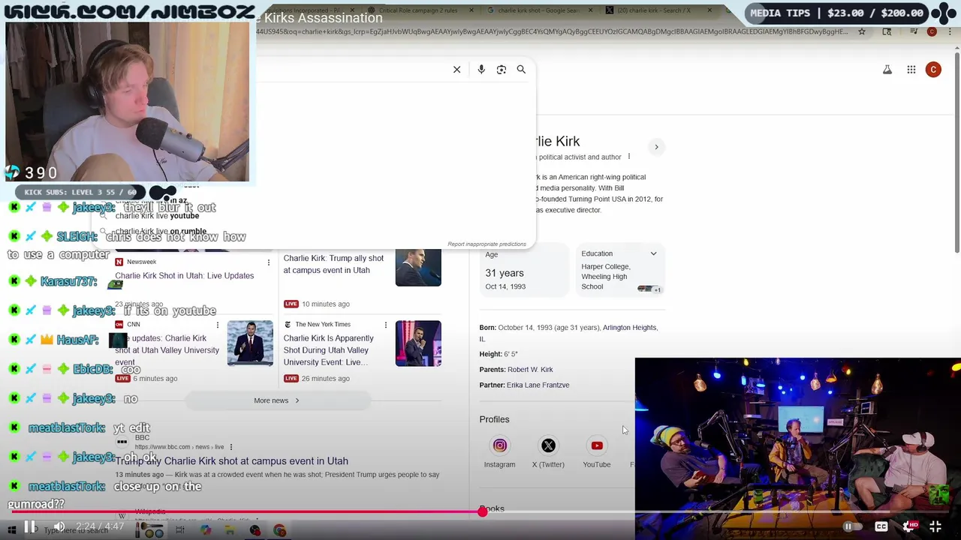Click the Harper College, Wheeling High School text
Screen dimensions: 961x540
click(x=606, y=277)
